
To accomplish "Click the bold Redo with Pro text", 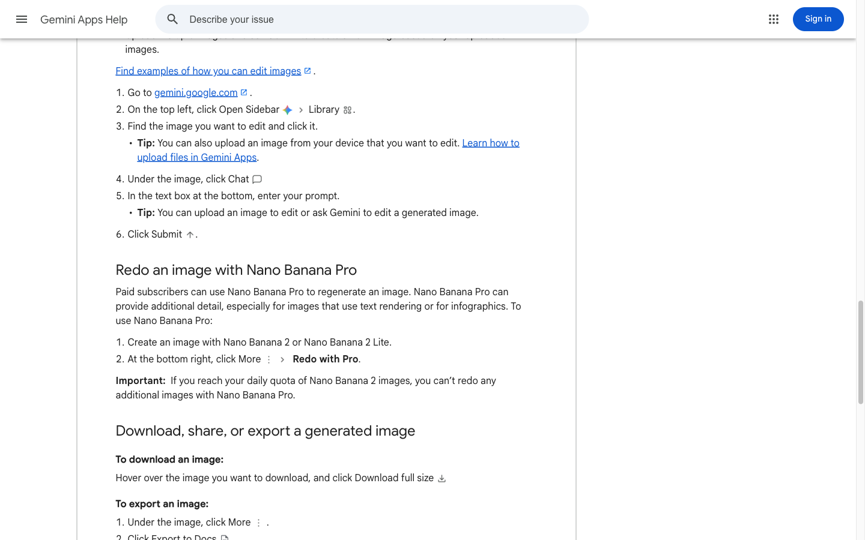I will pyautogui.click(x=326, y=359).
